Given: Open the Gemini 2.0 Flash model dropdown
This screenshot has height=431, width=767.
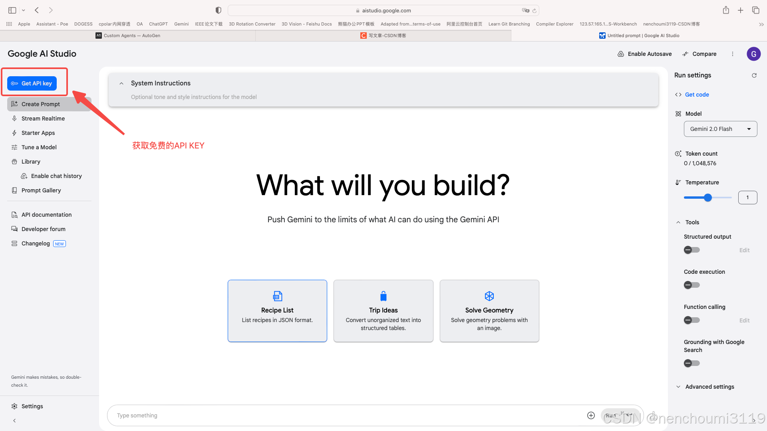Looking at the screenshot, I should pyautogui.click(x=720, y=129).
